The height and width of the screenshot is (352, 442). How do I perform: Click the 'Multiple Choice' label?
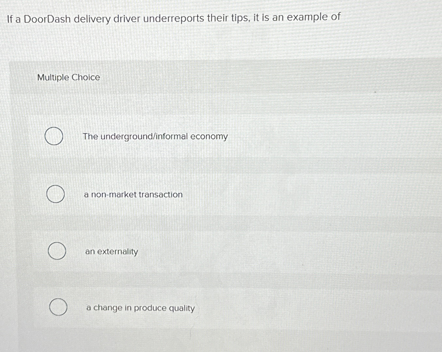tap(68, 77)
